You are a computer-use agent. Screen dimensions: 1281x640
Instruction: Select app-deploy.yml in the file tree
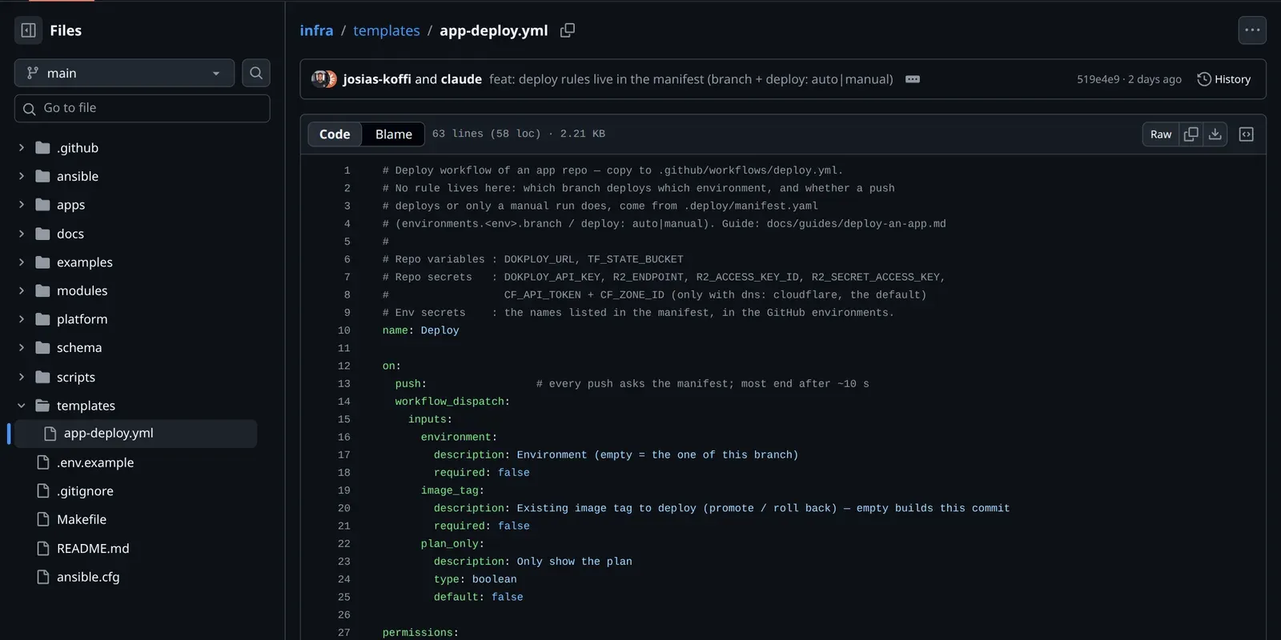(x=136, y=434)
